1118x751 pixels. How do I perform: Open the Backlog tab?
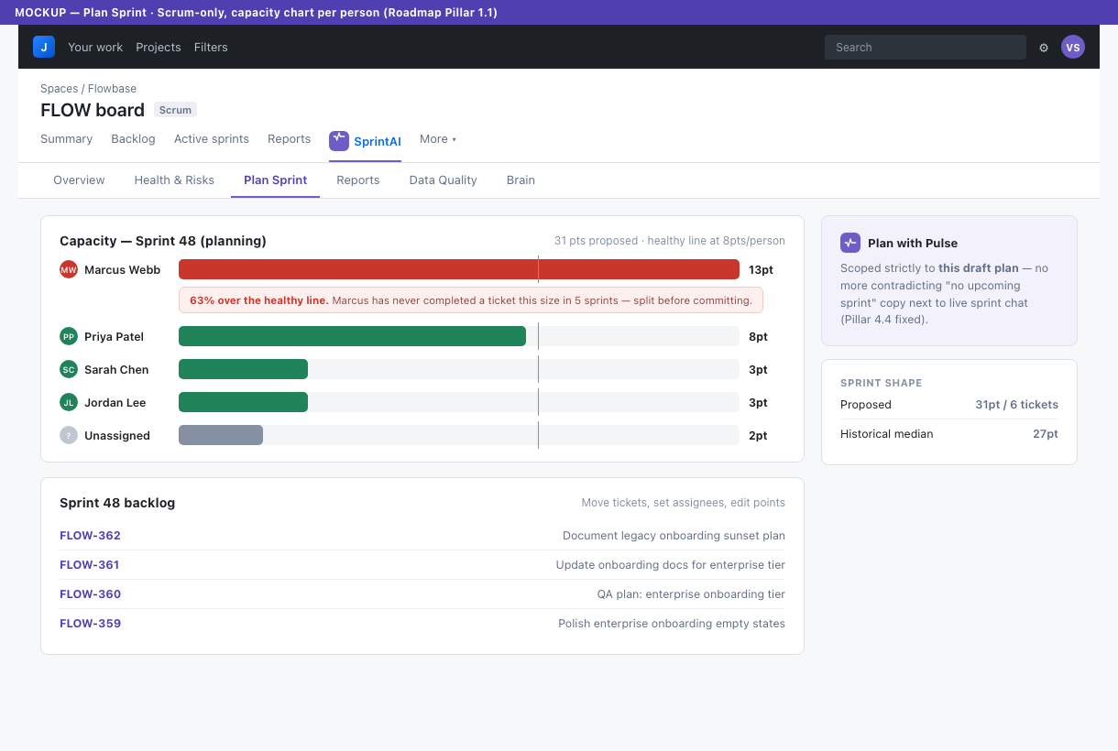[133, 139]
